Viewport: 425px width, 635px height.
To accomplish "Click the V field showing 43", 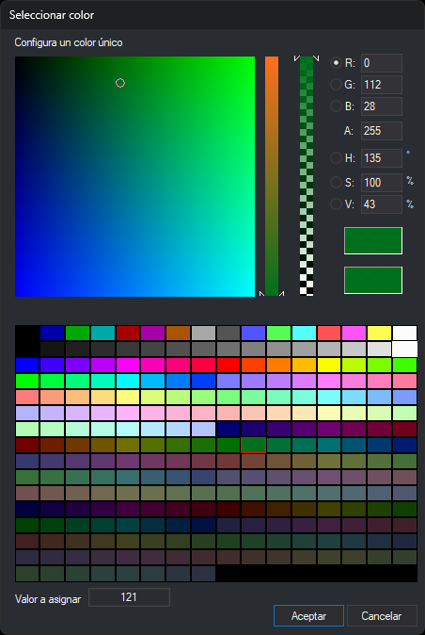I will pos(382,204).
